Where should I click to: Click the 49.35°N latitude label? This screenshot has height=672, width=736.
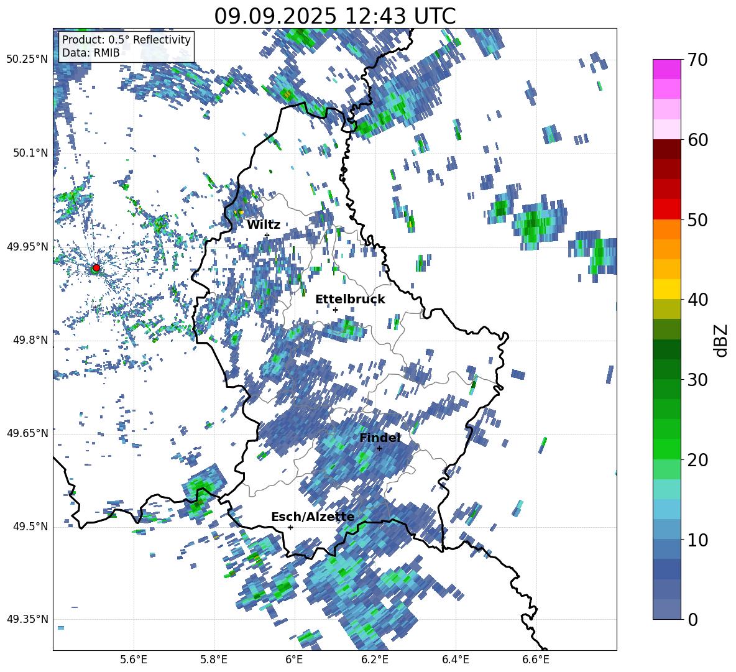[x=27, y=619]
